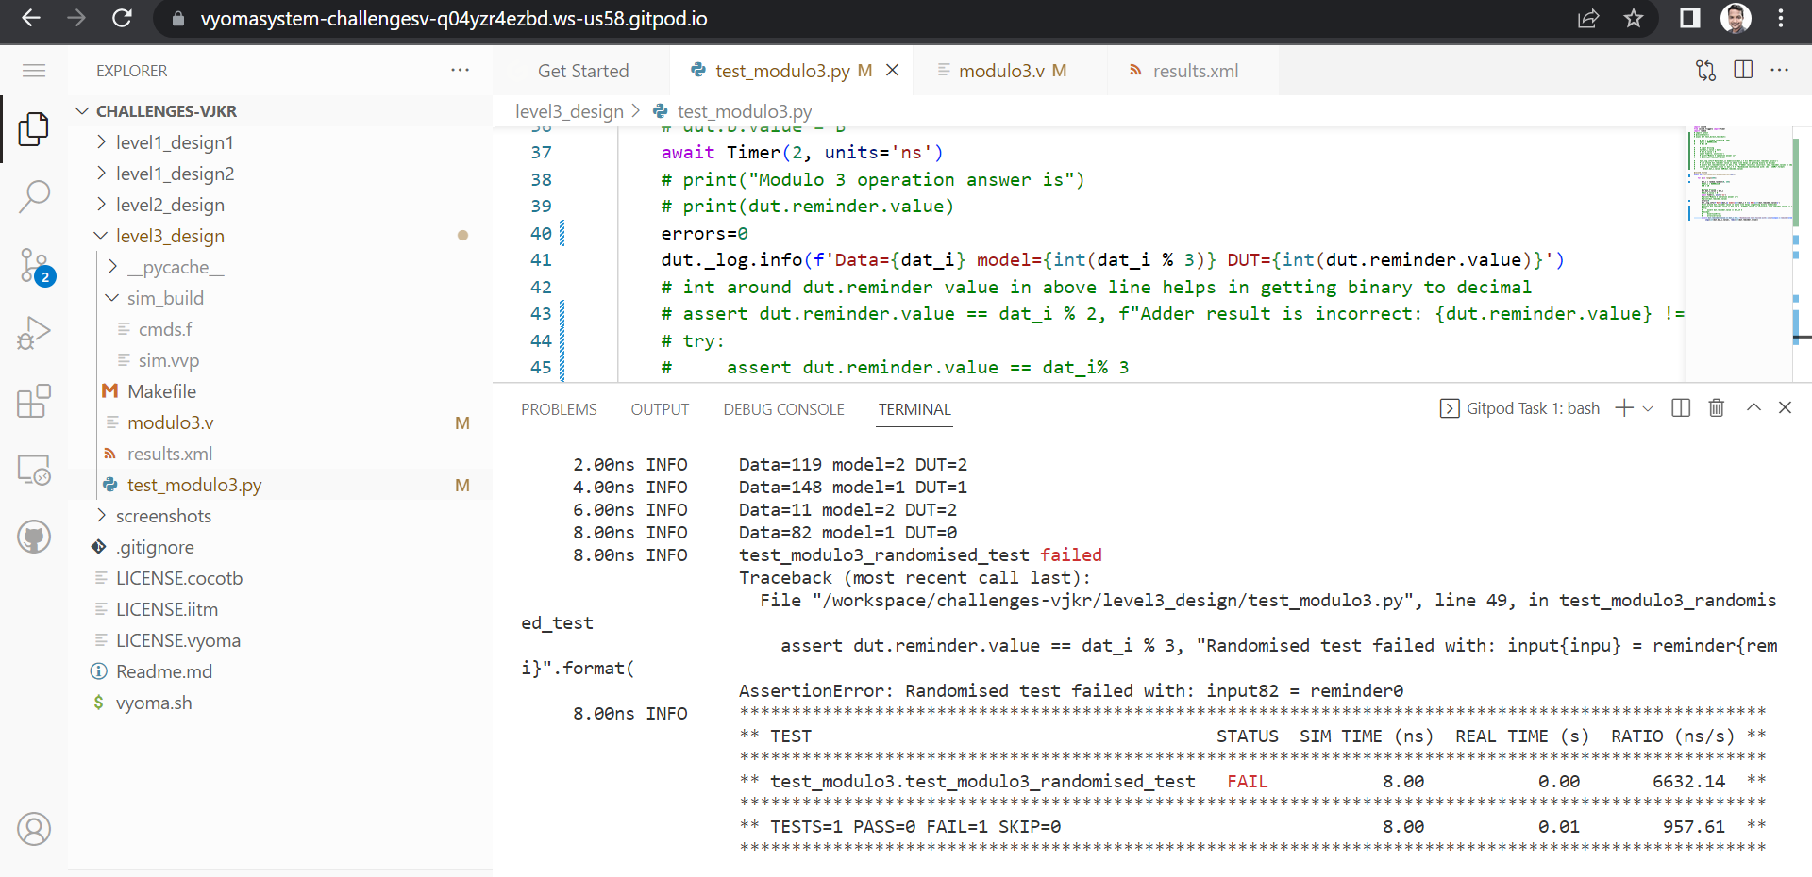
Task: Open the Explorer view in activity bar
Action: pyautogui.click(x=34, y=129)
